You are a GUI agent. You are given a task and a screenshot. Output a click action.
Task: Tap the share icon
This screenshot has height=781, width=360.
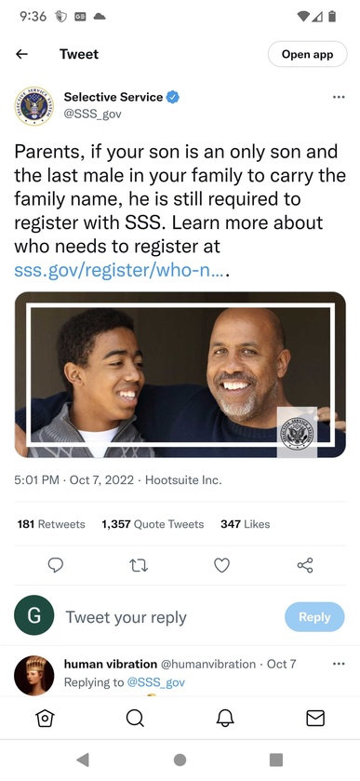[305, 565]
